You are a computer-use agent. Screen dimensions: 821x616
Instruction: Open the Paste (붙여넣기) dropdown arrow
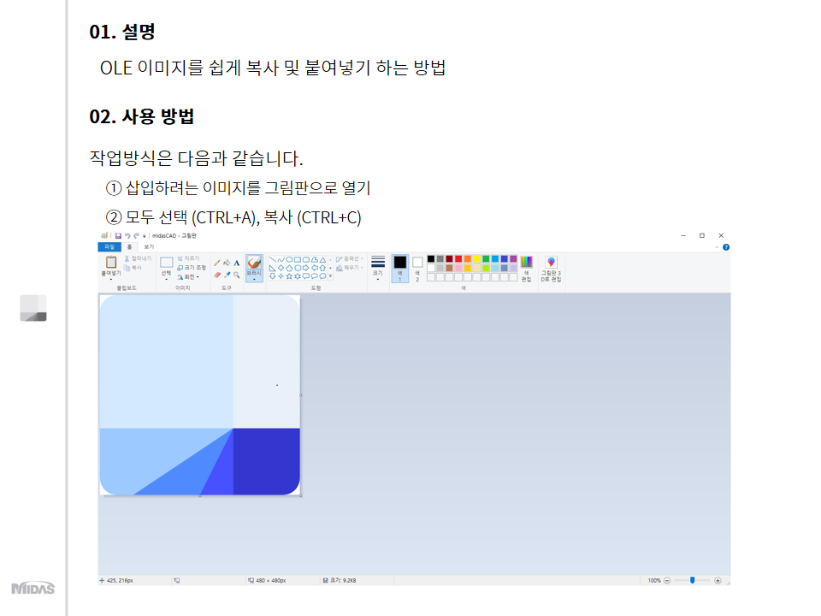(x=111, y=279)
